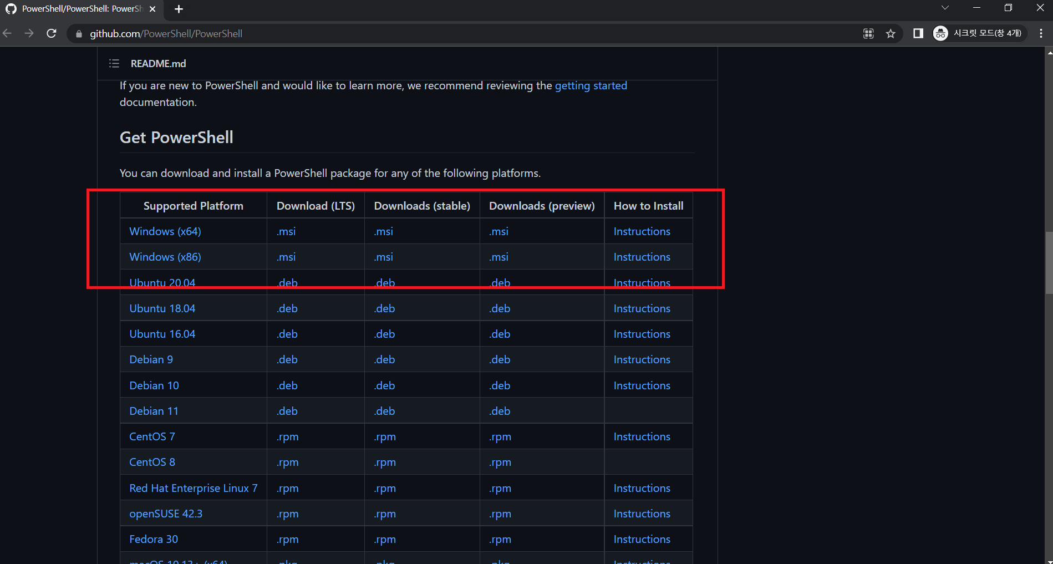
Task: Download LTS .deb for Ubuntu 16.04
Action: click(287, 334)
